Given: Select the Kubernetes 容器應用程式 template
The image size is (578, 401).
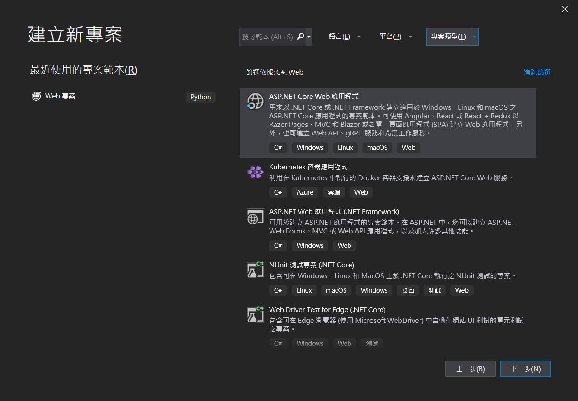Looking at the screenshot, I should [x=388, y=180].
